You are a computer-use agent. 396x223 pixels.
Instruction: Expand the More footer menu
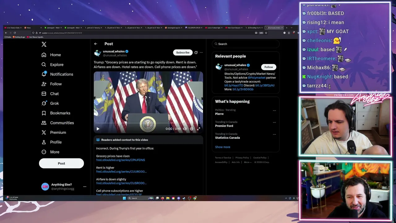coord(247,162)
